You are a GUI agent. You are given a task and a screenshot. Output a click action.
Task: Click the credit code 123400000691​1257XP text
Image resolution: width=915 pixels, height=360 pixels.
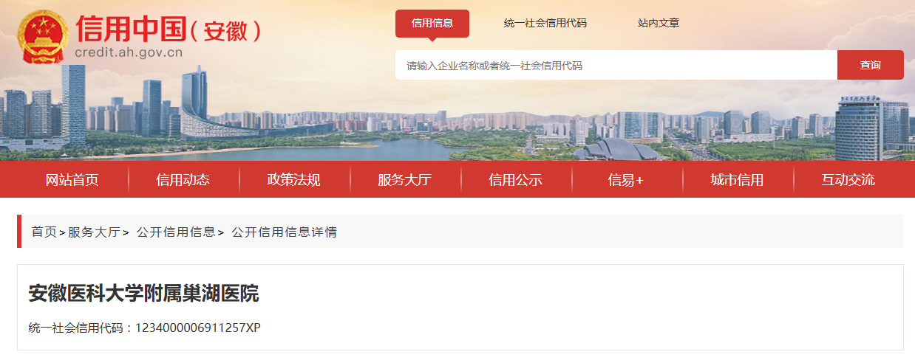[x=198, y=328]
